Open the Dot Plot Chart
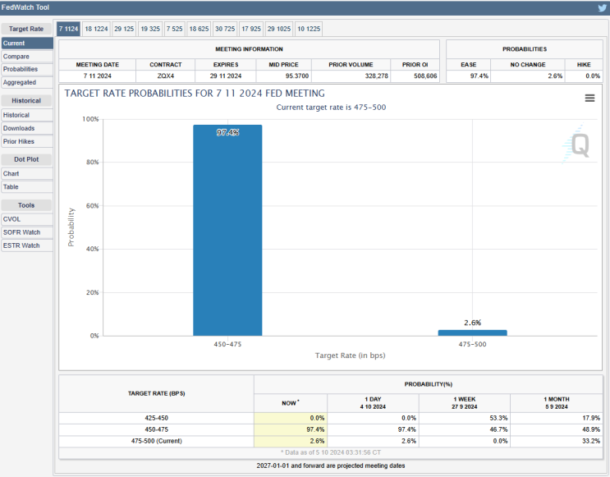This screenshot has width=610, height=477. coord(27,174)
